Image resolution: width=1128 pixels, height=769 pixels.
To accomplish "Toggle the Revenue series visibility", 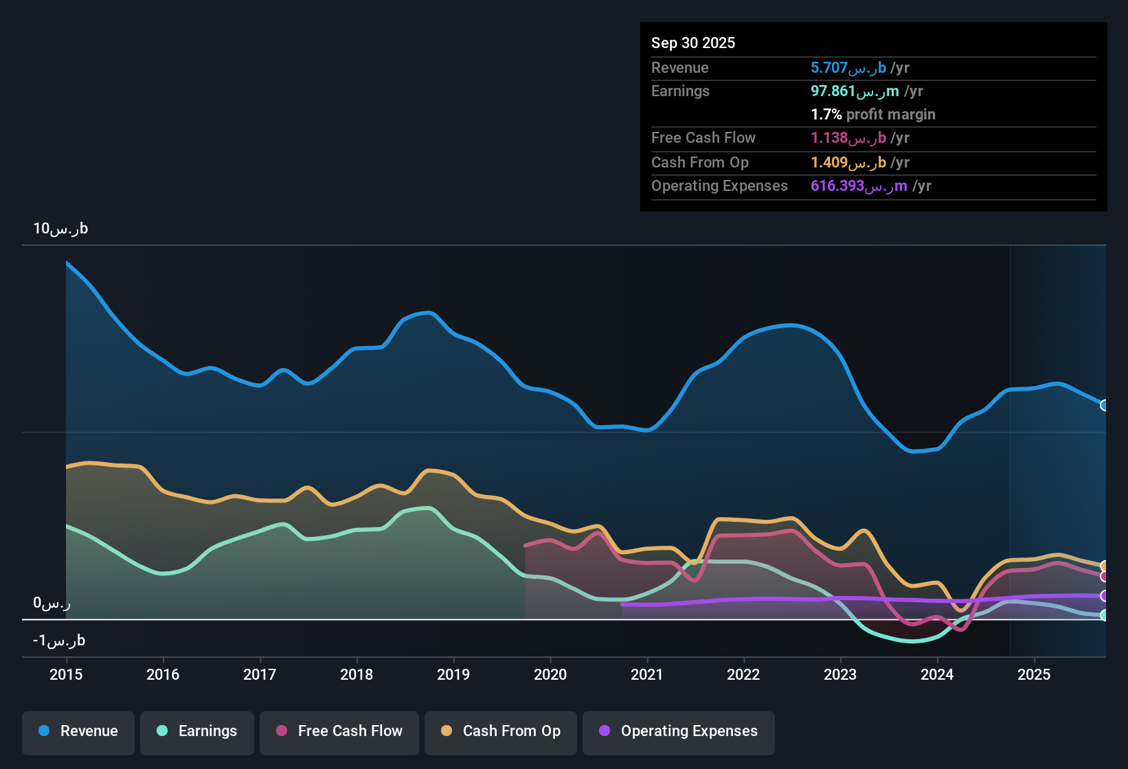I will click(78, 731).
